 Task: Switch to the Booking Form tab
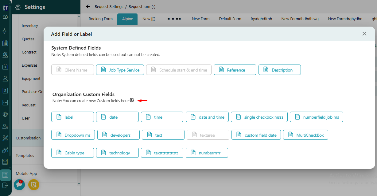(x=101, y=19)
